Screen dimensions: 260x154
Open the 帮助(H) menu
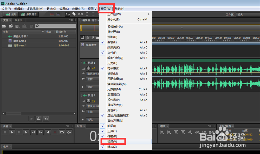(119, 9)
